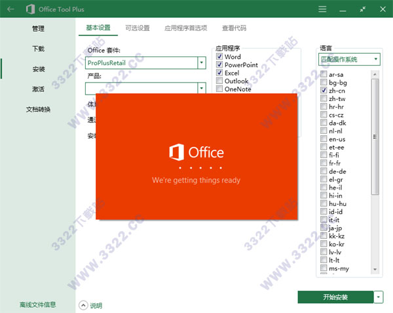Click the language list scroll-down arrow
Viewport: 393px width, 313px height.
coord(375,269)
